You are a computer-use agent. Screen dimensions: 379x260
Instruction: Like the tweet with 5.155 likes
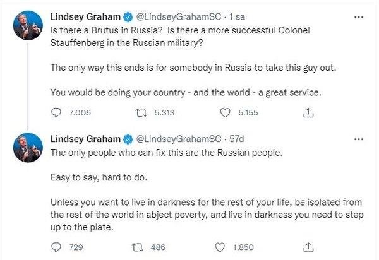coord(225,113)
